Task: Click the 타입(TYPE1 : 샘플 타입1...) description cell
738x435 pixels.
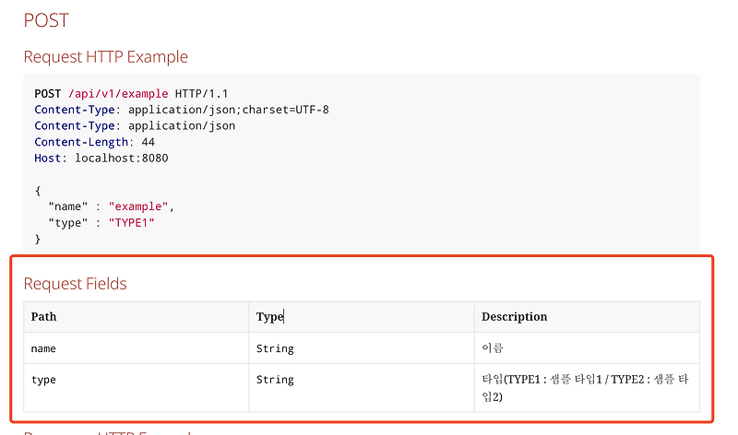Action: click(x=587, y=388)
